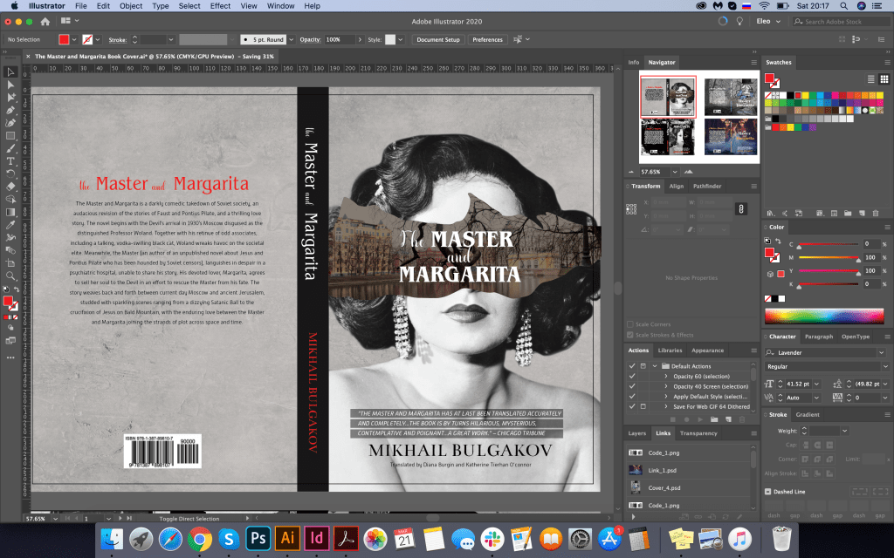The height and width of the screenshot is (558, 894).
Task: Choose the Rectangle tool
Action: (x=10, y=136)
